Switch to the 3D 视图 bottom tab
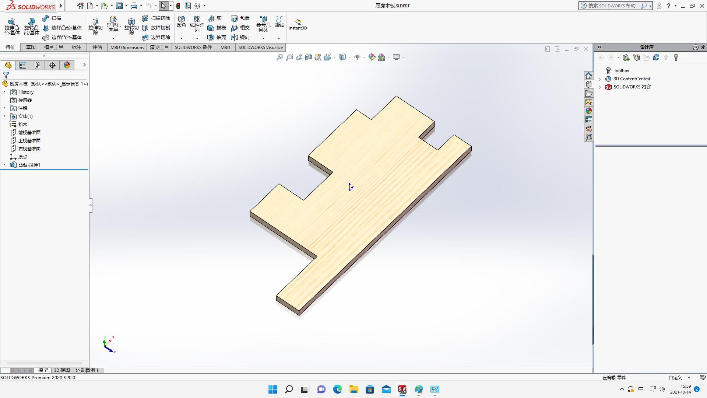The width and height of the screenshot is (707, 398). click(62, 370)
